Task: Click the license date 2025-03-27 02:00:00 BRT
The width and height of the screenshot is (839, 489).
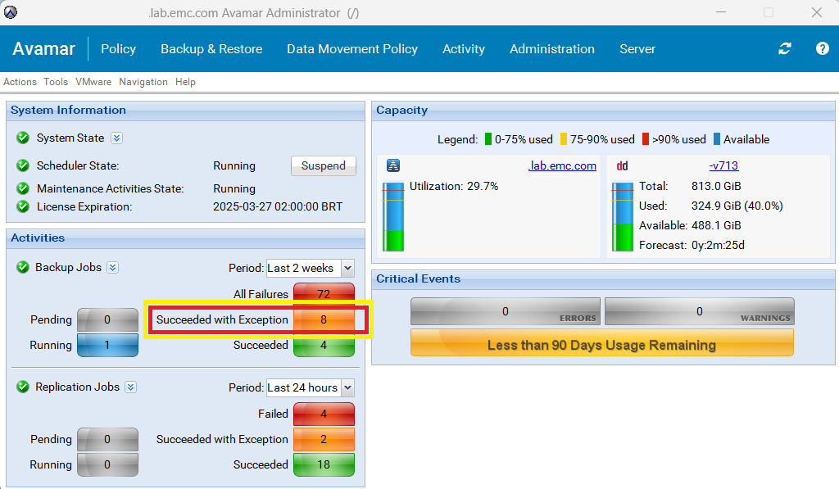Action: [278, 206]
